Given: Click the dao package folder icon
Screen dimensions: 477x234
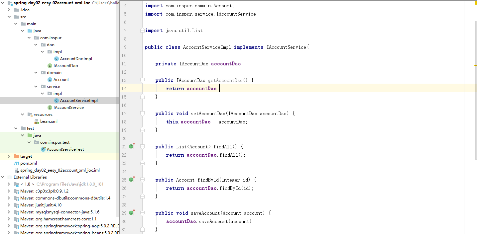Looking at the screenshot, I should (43, 45).
